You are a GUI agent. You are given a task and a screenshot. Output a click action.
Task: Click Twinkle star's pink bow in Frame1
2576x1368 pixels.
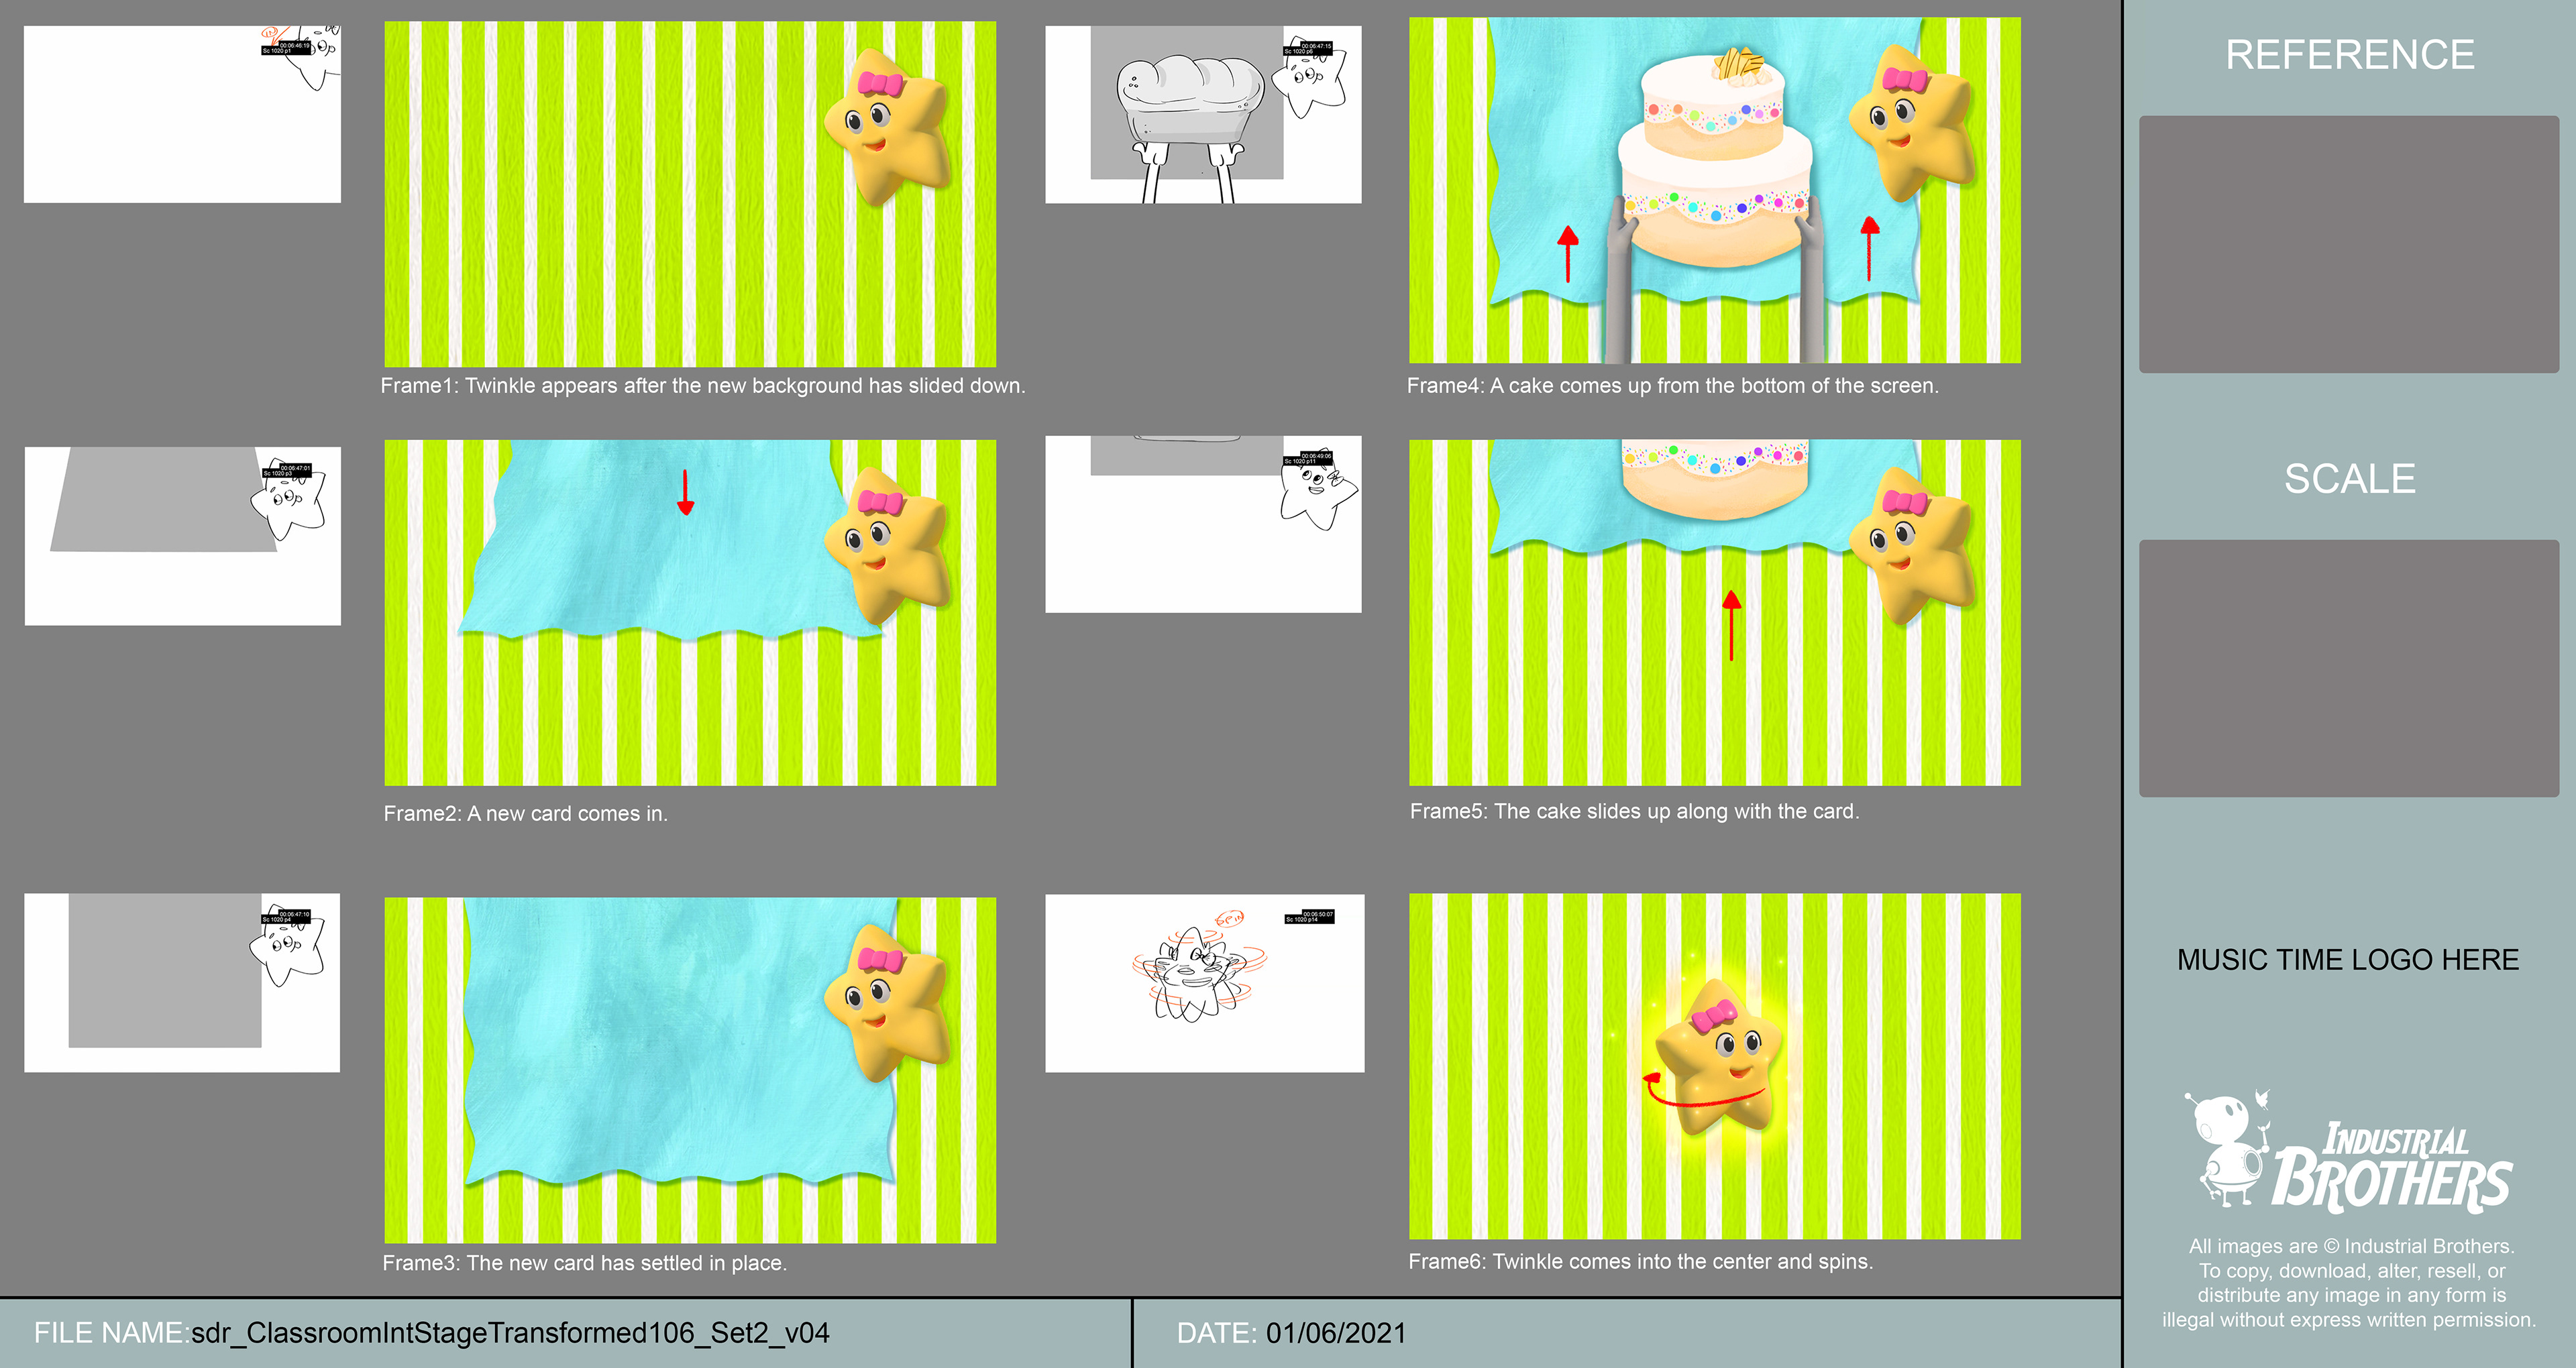click(x=879, y=84)
